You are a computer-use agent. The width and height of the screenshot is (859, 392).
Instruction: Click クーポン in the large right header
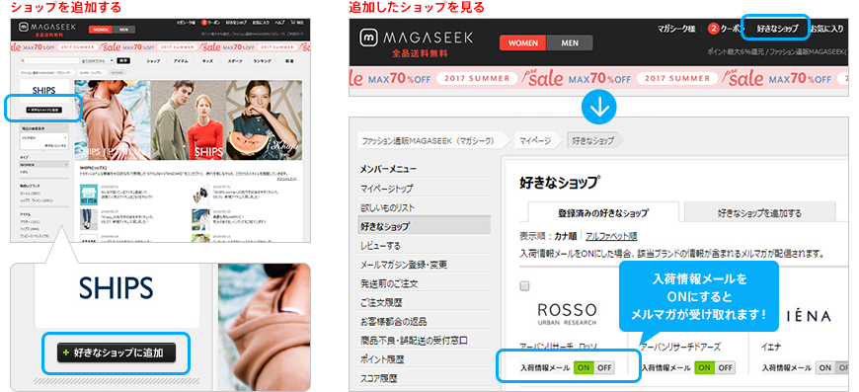(x=732, y=29)
